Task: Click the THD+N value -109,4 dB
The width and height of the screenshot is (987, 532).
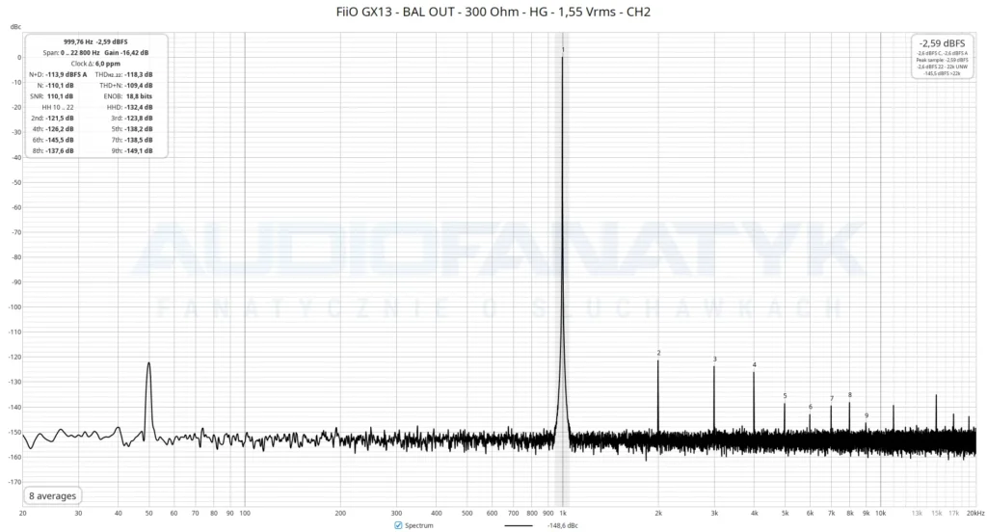Action: tap(139, 85)
